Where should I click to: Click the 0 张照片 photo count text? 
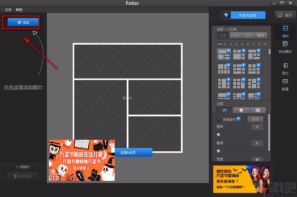[x=23, y=167]
